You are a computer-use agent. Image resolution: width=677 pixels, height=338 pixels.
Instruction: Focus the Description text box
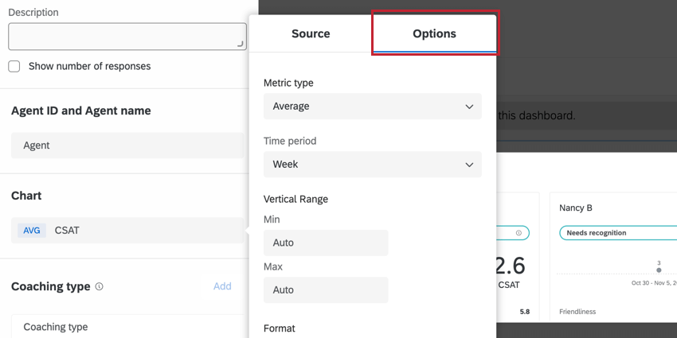coord(127,37)
